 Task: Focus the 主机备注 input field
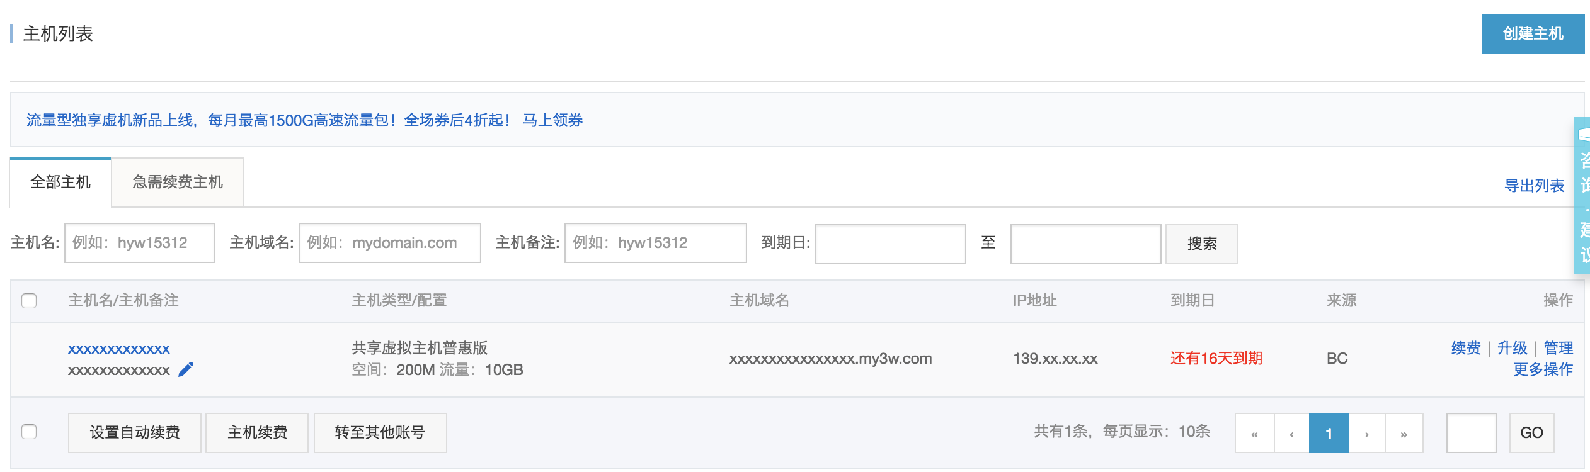click(x=656, y=243)
